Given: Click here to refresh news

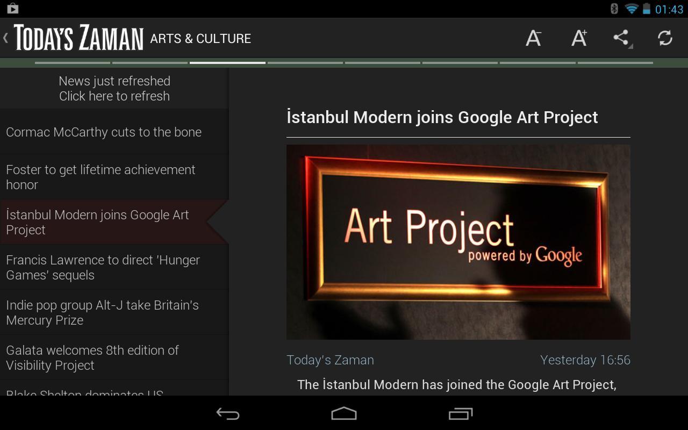Looking at the screenshot, I should [114, 89].
